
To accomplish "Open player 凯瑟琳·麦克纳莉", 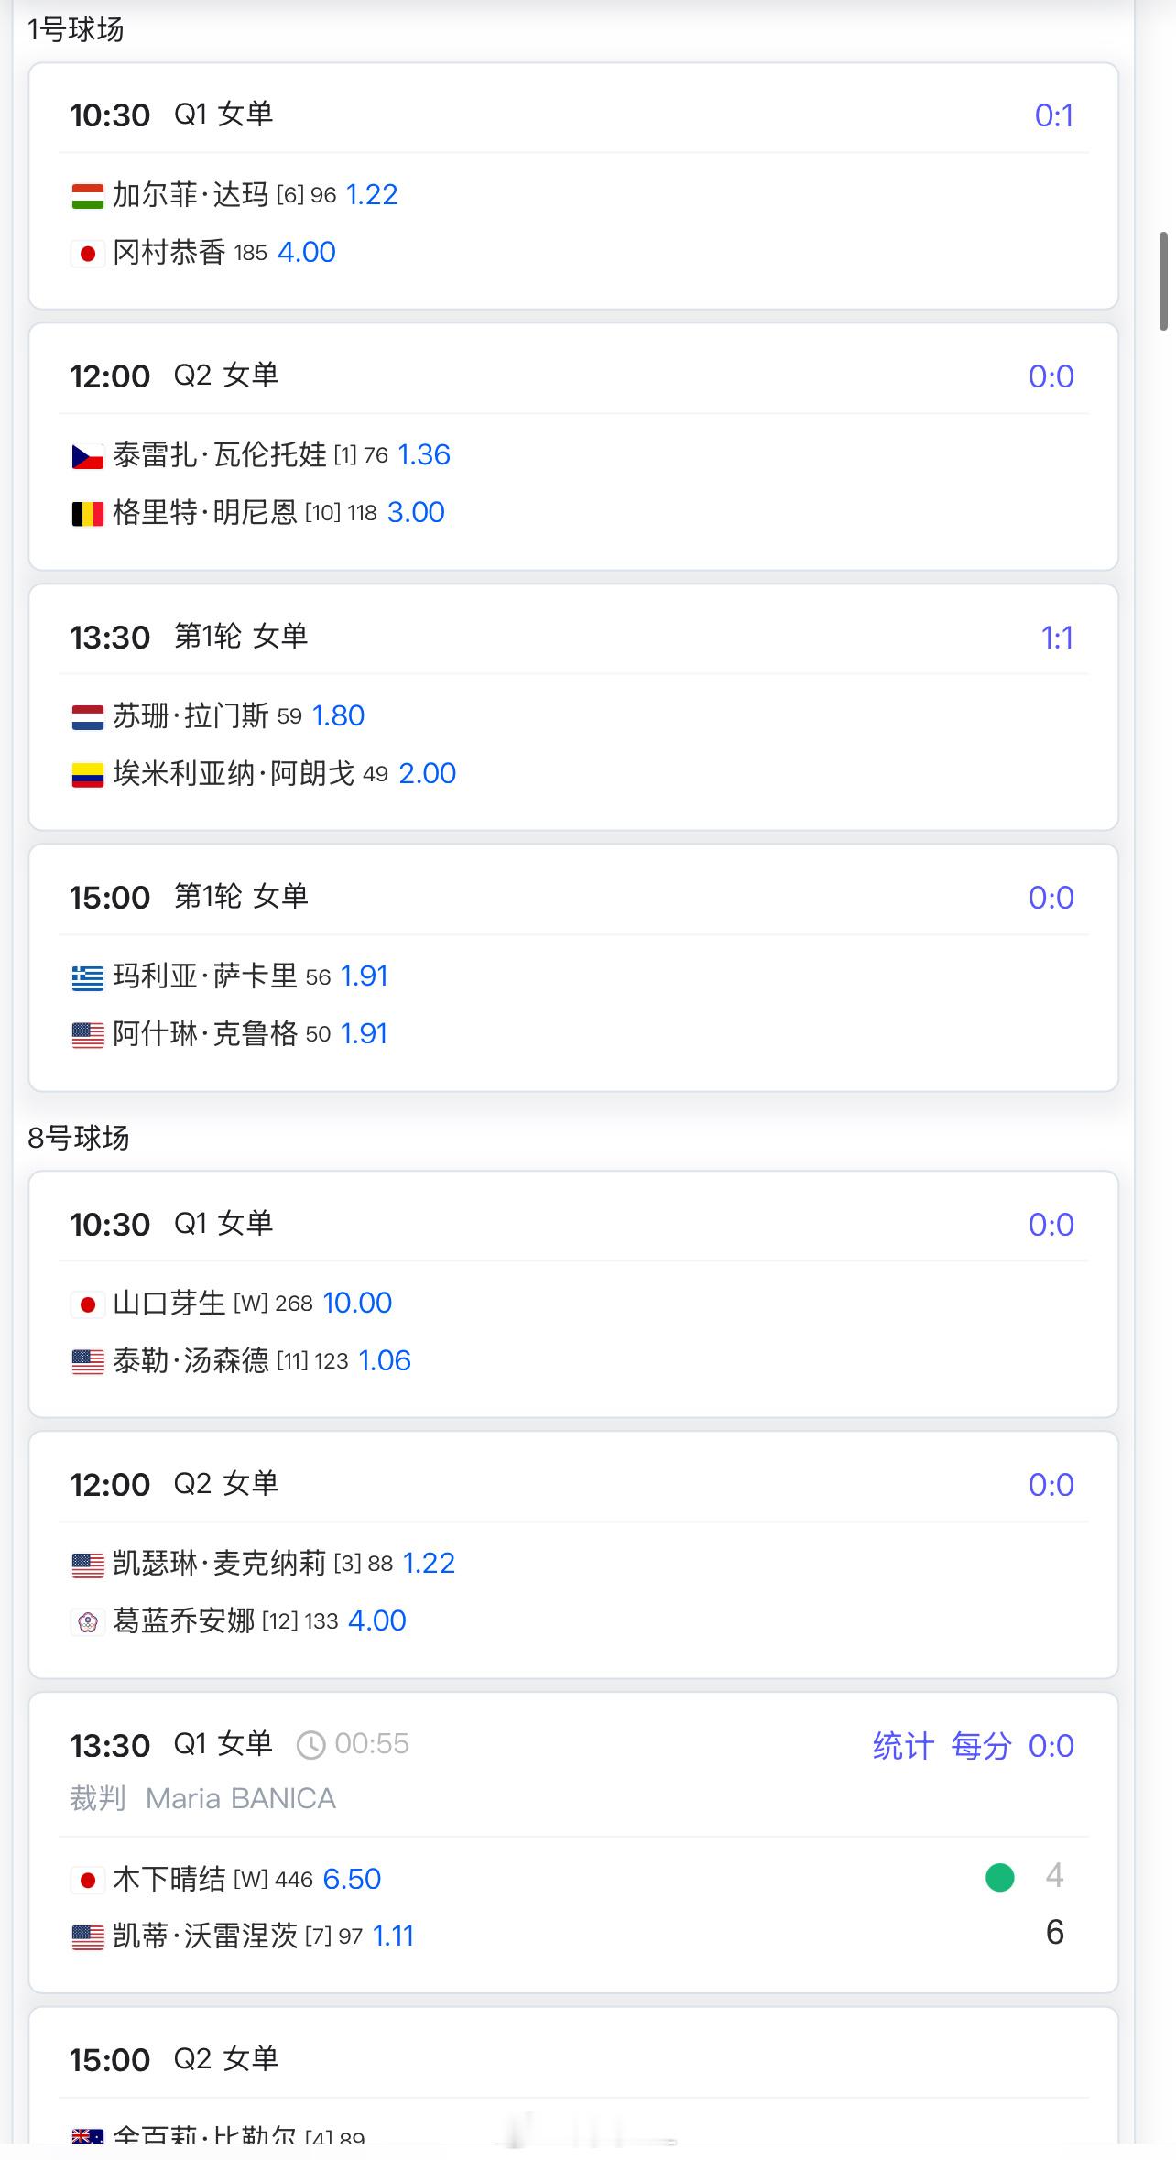I will [x=219, y=1564].
